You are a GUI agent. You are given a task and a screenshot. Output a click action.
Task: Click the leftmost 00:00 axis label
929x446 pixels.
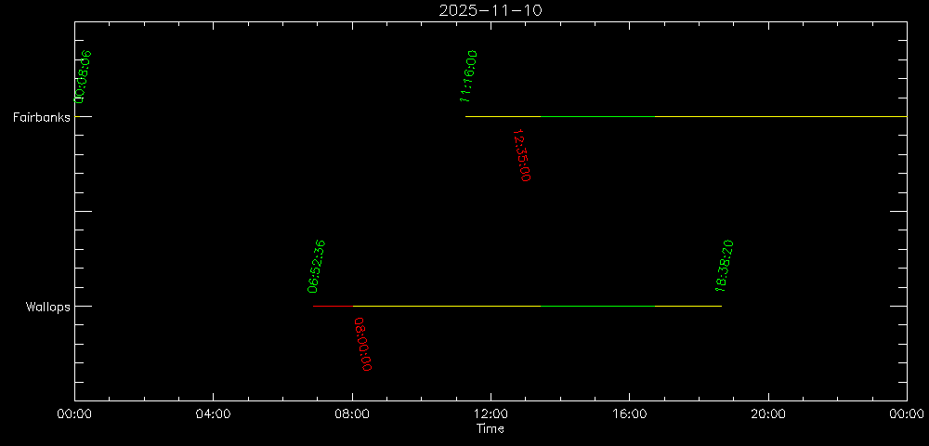click(x=74, y=414)
